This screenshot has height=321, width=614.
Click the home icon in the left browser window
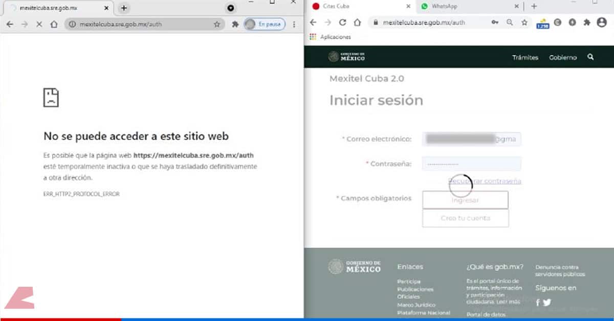(54, 24)
